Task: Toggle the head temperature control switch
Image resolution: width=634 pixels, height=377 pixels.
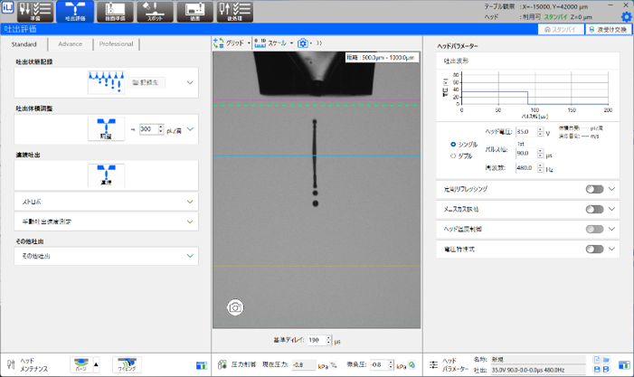Action: (594, 229)
